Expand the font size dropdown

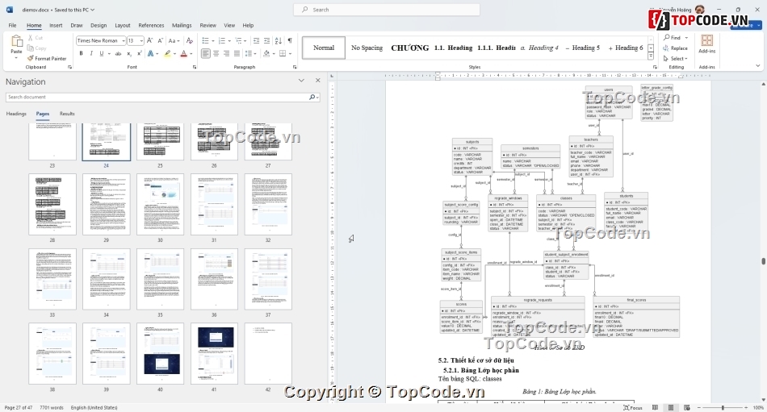pyautogui.click(x=141, y=40)
